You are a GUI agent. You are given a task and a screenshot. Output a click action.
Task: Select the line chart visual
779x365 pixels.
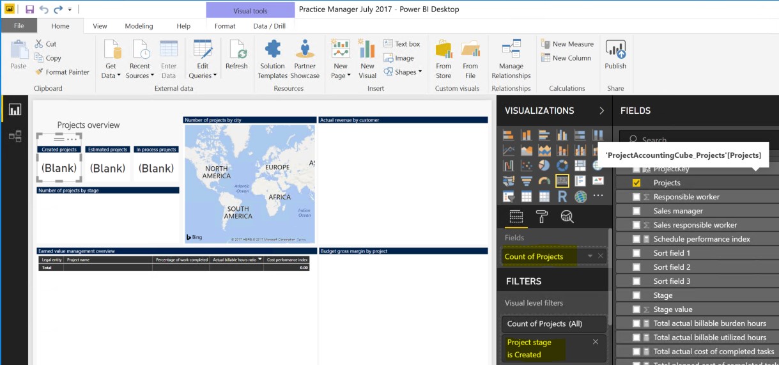click(x=509, y=151)
